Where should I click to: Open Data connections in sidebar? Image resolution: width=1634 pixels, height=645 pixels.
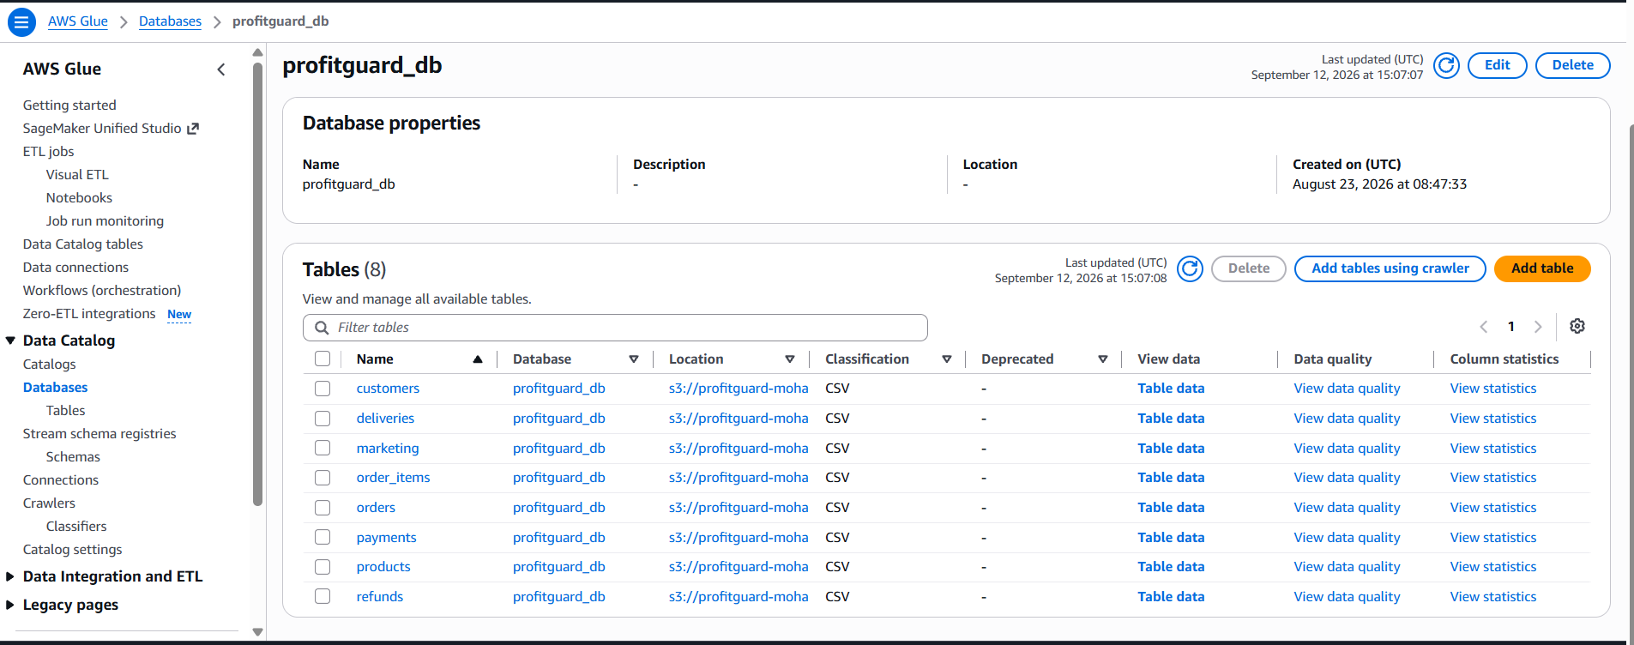coord(75,268)
